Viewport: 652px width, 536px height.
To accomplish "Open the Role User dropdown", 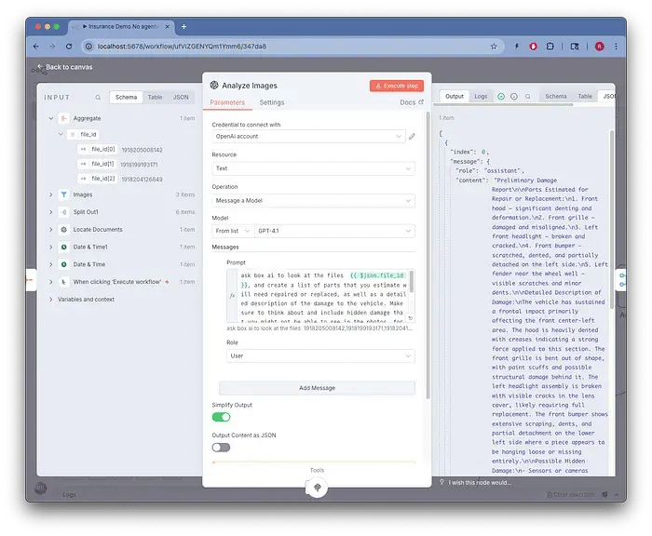I will tap(320, 356).
